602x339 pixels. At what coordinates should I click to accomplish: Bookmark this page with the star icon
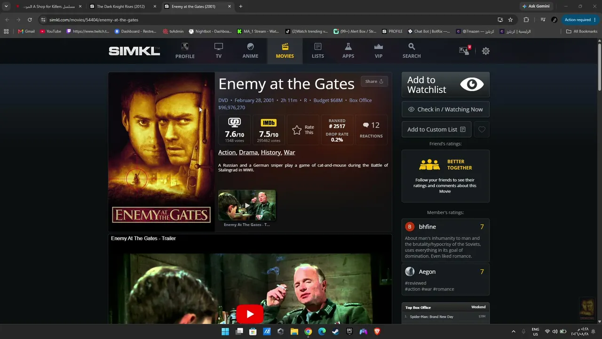pyautogui.click(x=510, y=20)
